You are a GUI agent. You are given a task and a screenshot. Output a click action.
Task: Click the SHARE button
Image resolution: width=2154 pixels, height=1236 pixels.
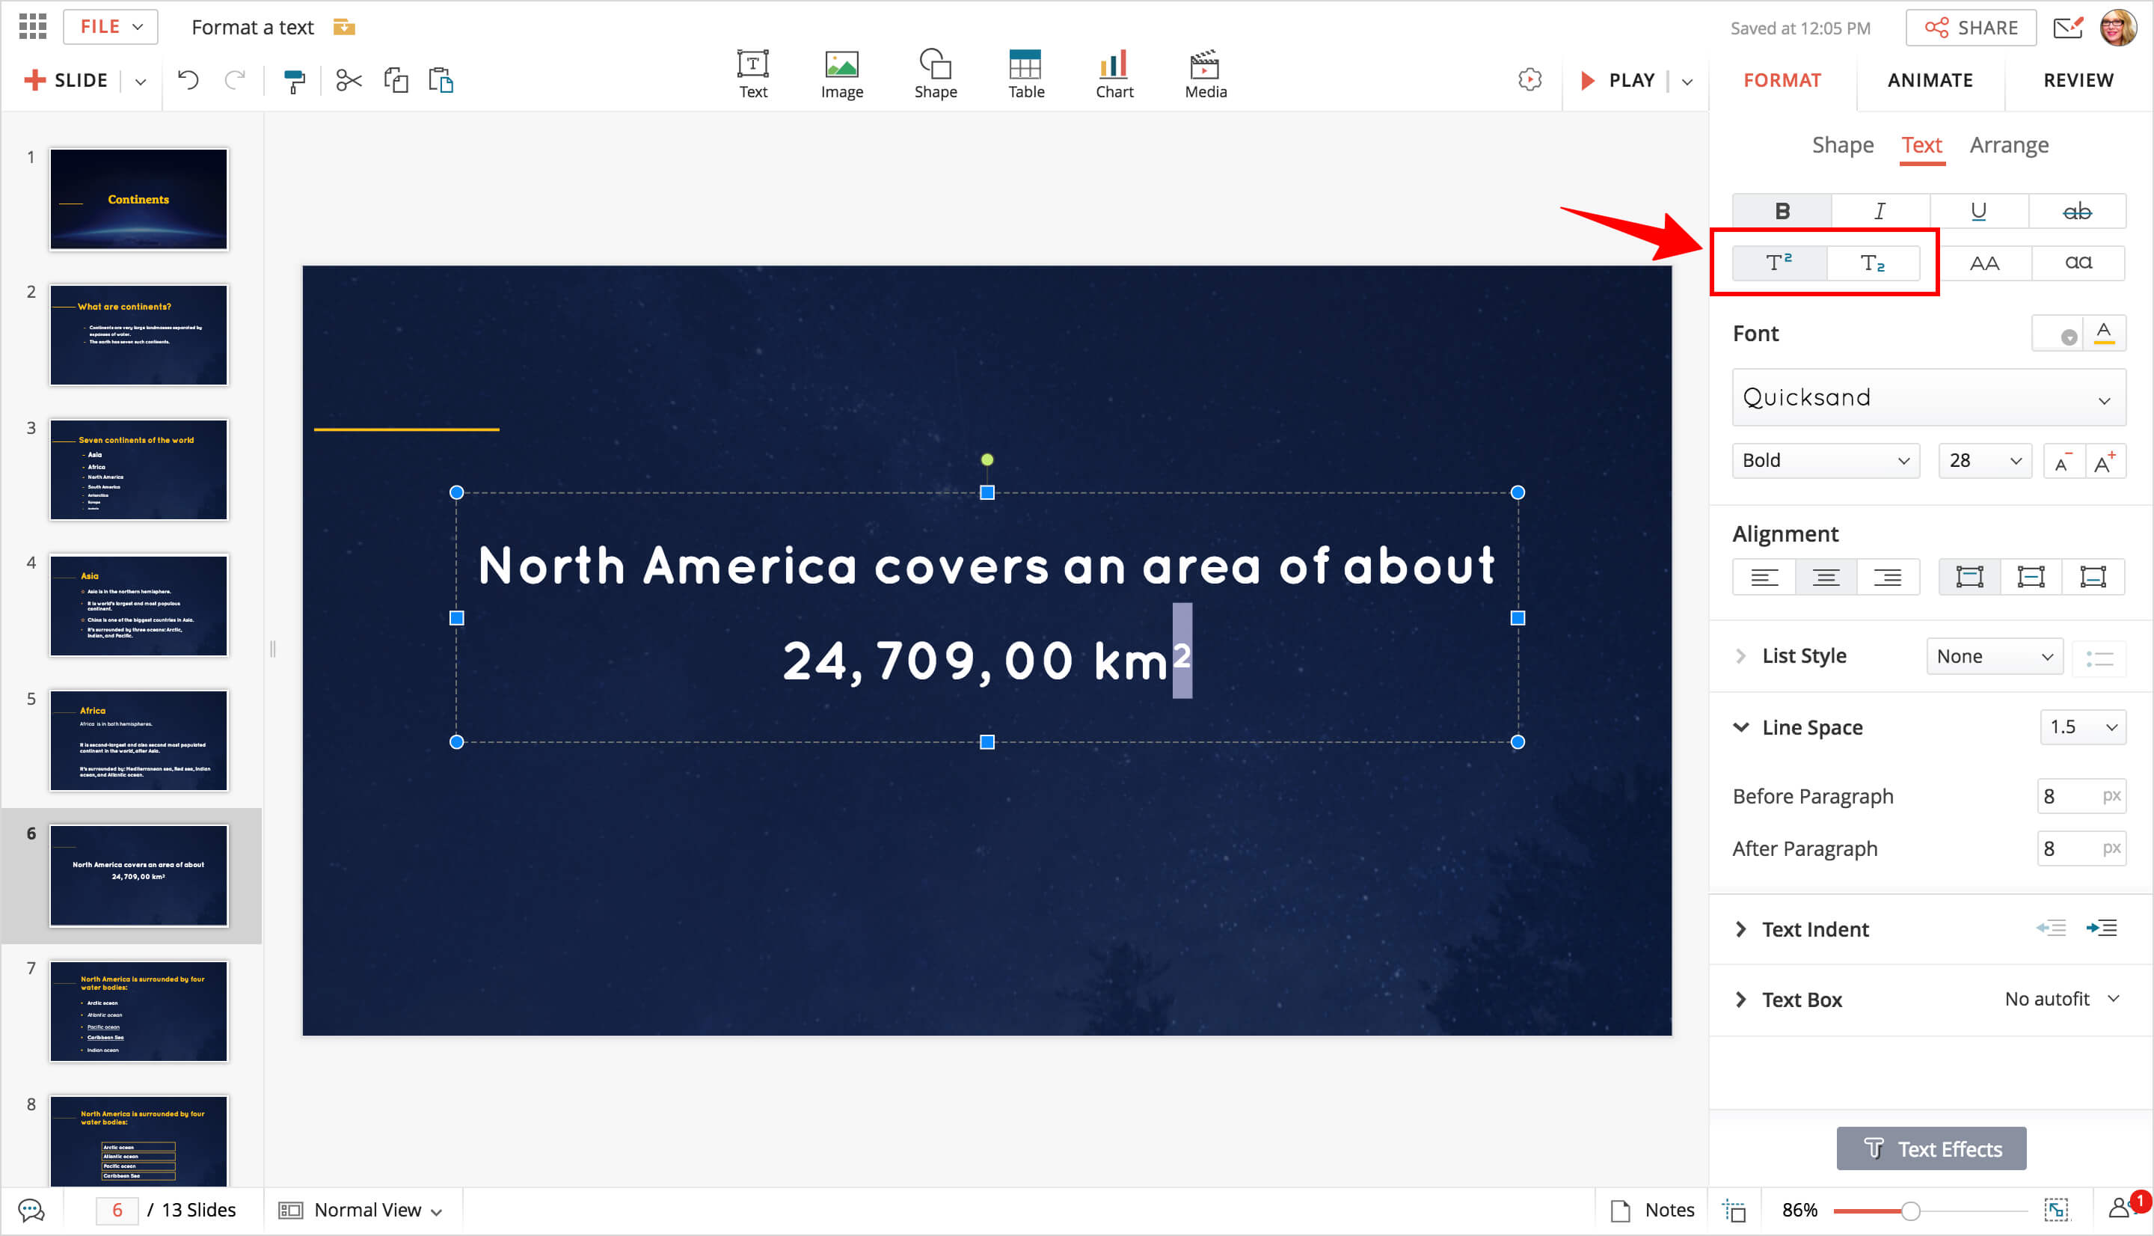(x=1970, y=28)
